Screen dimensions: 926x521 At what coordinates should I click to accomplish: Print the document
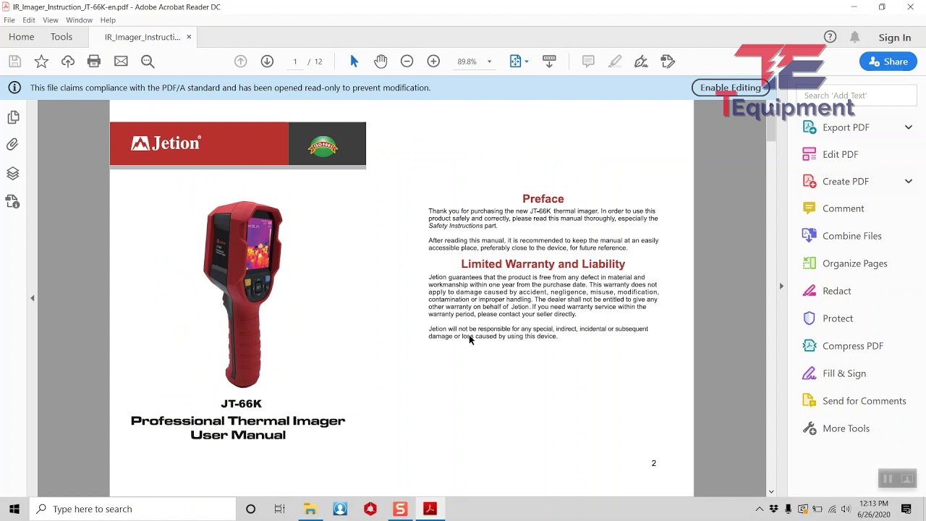(94, 62)
